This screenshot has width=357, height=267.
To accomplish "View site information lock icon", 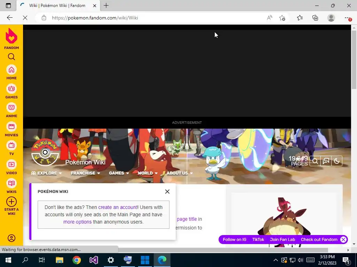I will 44,18.
